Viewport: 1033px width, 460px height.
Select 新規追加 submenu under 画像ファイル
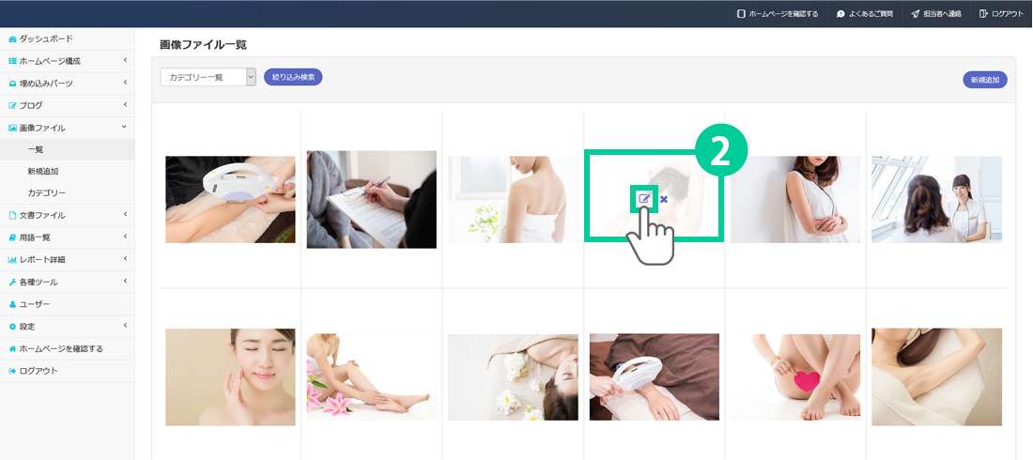click(x=43, y=172)
